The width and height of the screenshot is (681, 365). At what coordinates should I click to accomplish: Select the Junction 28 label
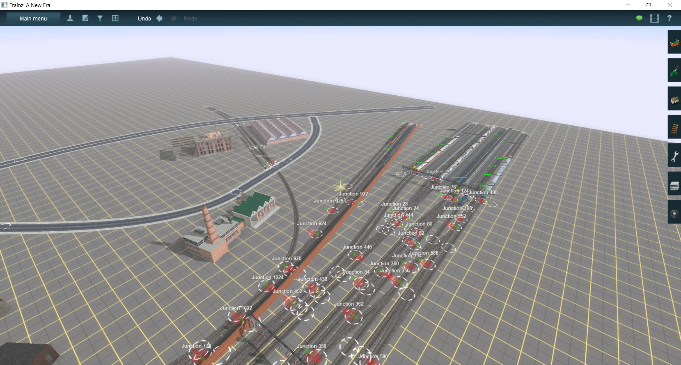394,204
